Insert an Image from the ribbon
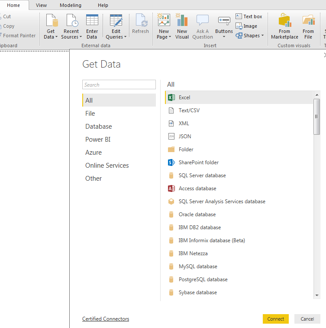 pyautogui.click(x=246, y=26)
